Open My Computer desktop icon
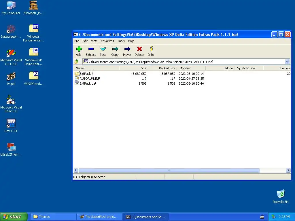The image size is (295, 221). coord(11,8)
